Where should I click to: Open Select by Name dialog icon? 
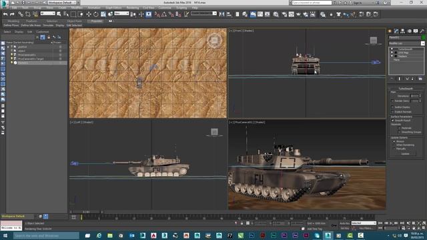click(66, 14)
